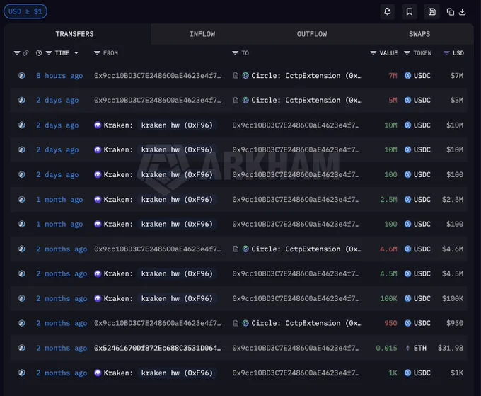Click the 100K value cell
Viewport: 481px width, 396px height.
(x=388, y=299)
